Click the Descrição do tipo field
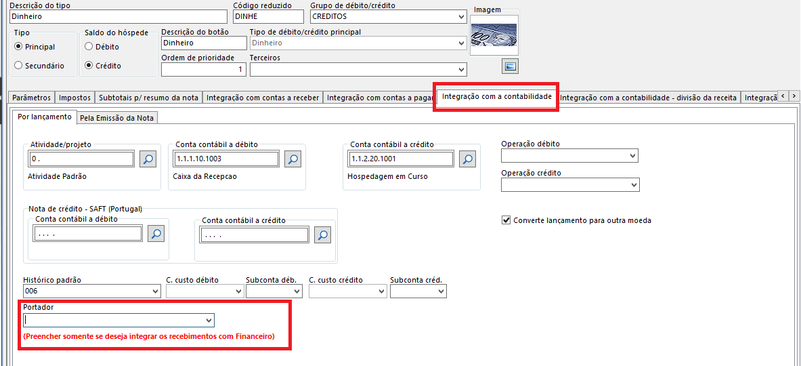 (x=117, y=17)
